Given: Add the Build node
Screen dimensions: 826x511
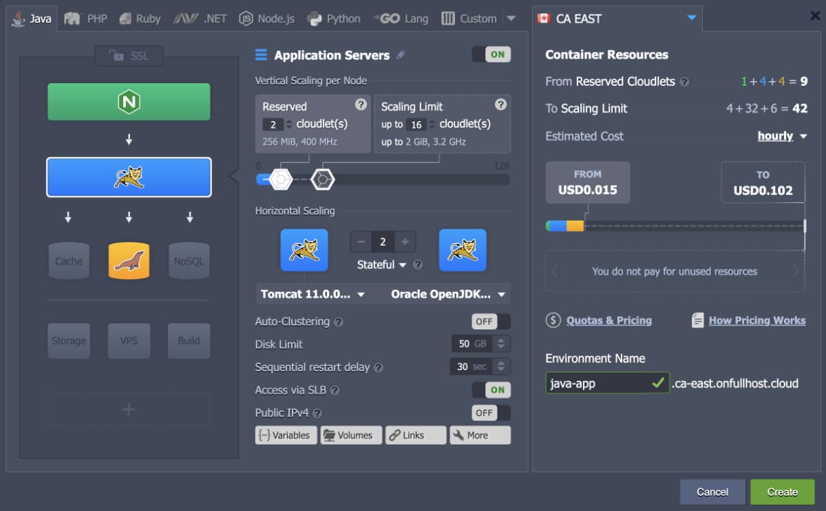Looking at the screenshot, I should [x=189, y=340].
